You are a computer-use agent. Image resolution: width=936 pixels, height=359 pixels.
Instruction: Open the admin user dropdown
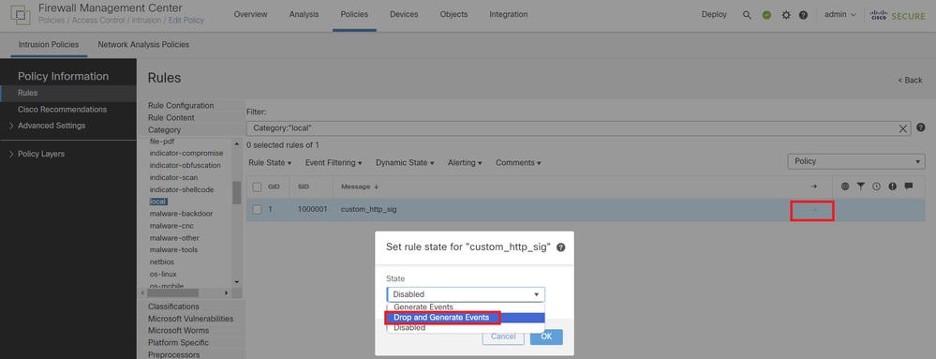[x=840, y=15]
